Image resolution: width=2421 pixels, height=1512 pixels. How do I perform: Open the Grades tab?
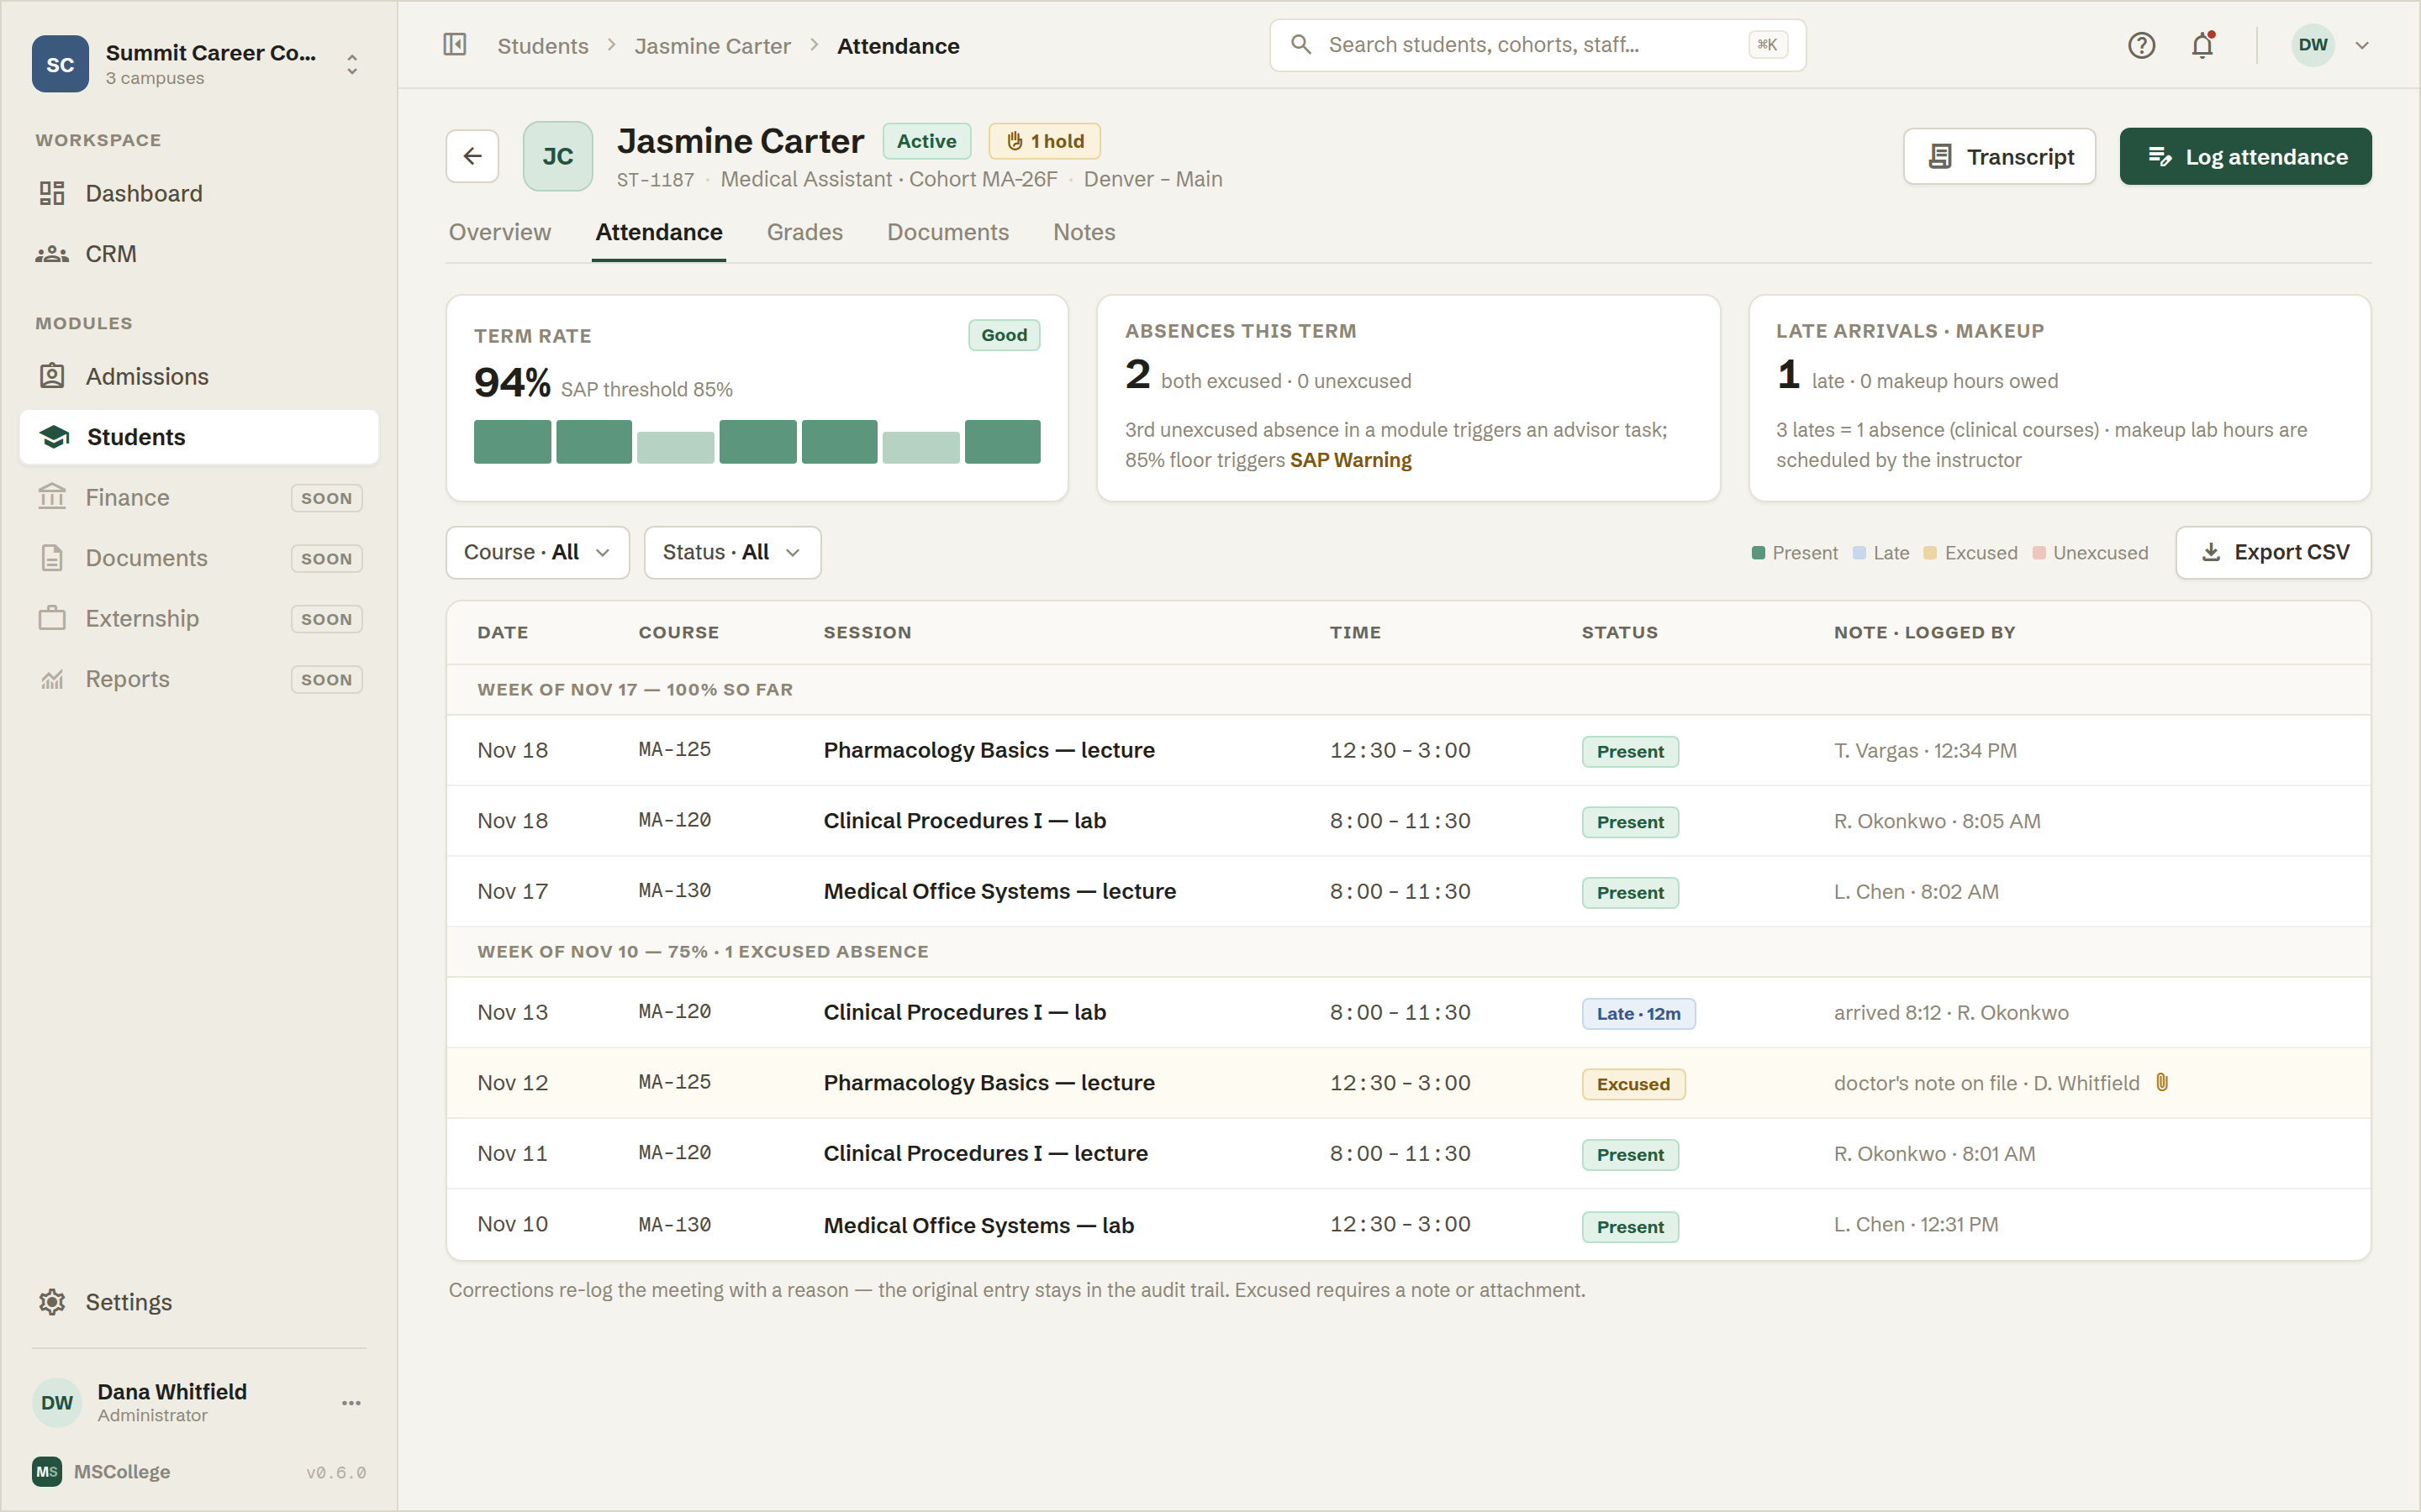click(x=804, y=232)
